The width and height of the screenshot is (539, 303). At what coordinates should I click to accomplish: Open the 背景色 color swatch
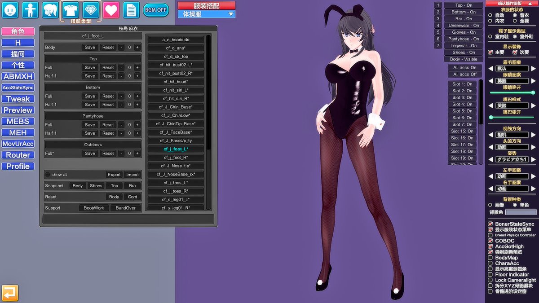521,212
